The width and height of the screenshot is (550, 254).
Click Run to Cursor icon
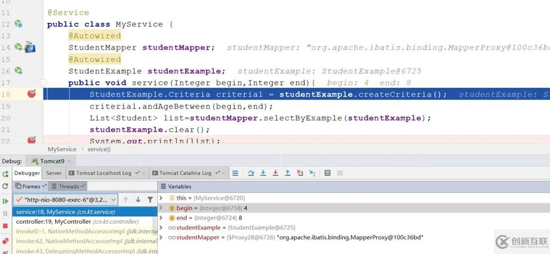[x=312, y=173]
